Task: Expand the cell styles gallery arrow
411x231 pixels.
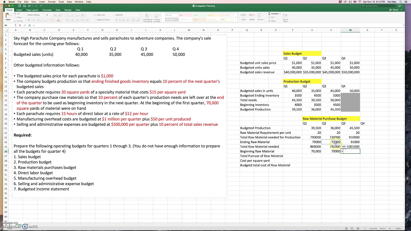Action: (236, 17)
